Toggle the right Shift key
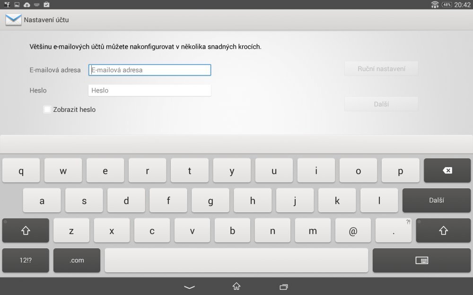 443,230
